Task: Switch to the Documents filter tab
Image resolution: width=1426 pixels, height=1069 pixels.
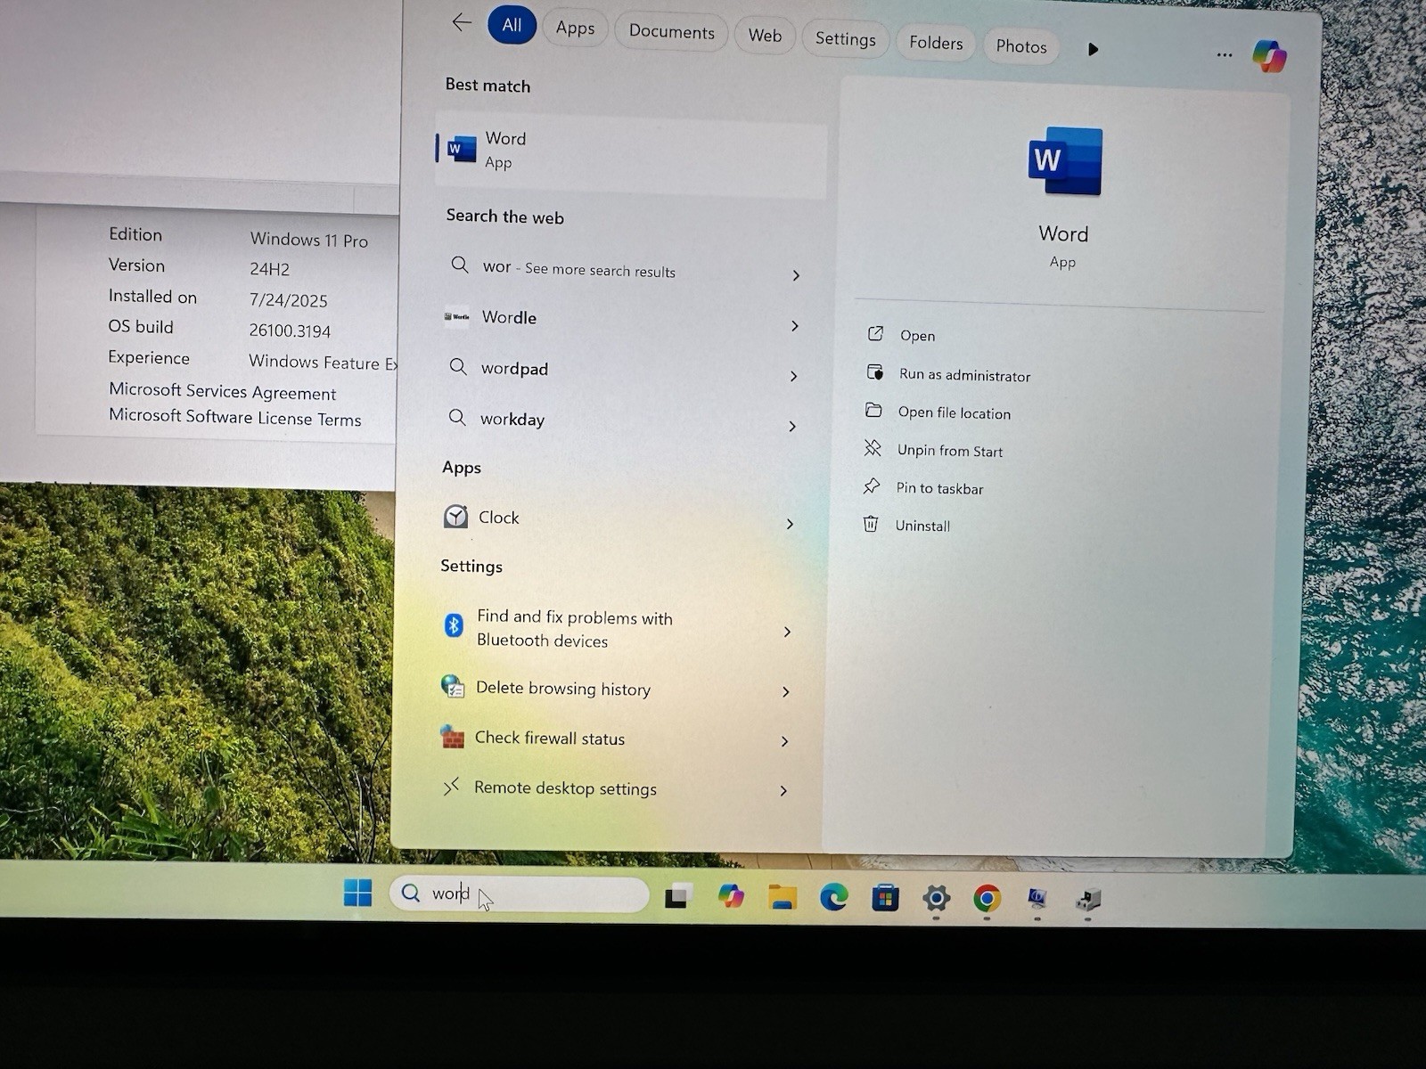Action: [671, 32]
